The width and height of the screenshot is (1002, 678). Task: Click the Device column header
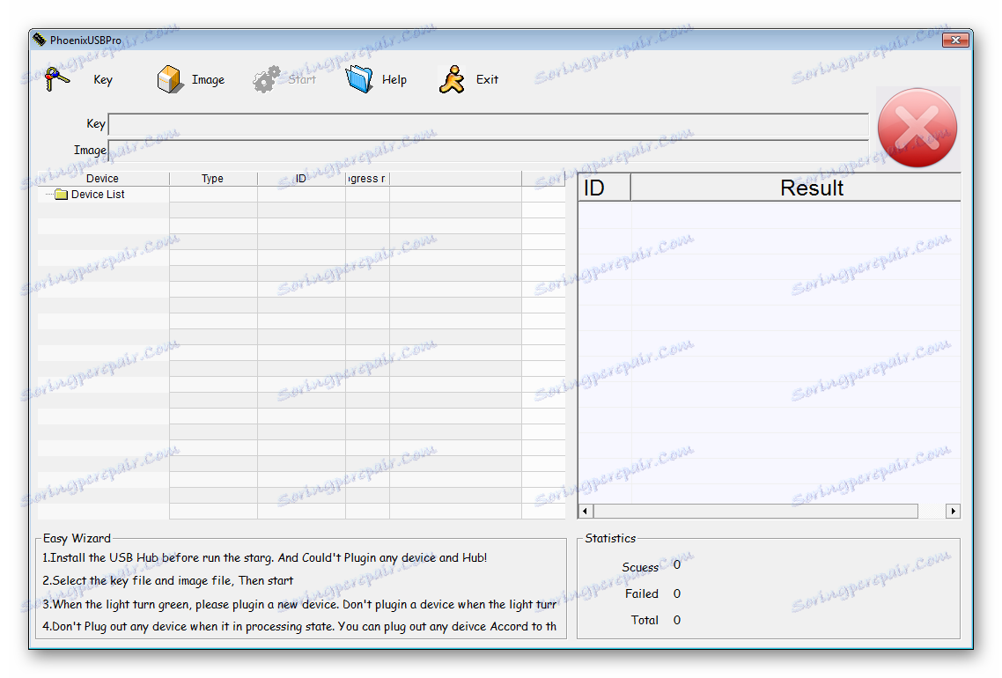tap(103, 179)
